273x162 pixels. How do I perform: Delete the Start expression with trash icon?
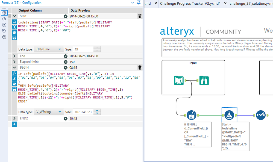point(140,16)
